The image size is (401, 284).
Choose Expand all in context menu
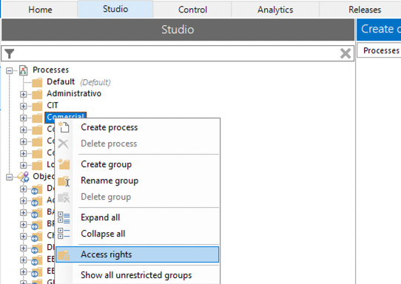point(101,217)
